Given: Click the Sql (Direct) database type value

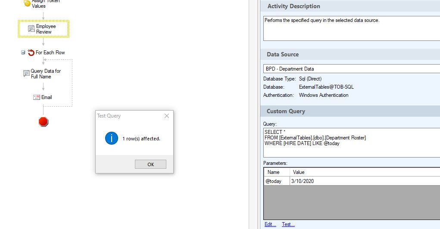Looking at the screenshot, I should click(310, 79).
